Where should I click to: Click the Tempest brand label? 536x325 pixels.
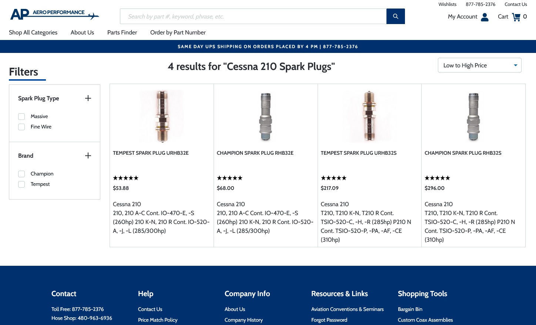(40, 184)
